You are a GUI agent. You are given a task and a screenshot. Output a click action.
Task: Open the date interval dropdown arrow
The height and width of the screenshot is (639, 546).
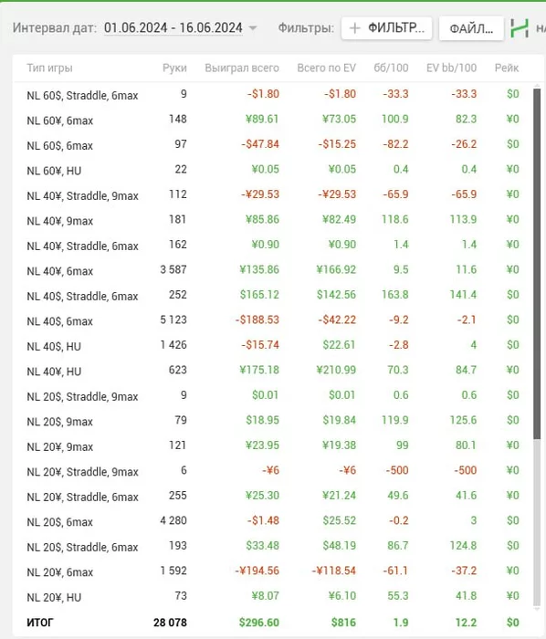253,28
